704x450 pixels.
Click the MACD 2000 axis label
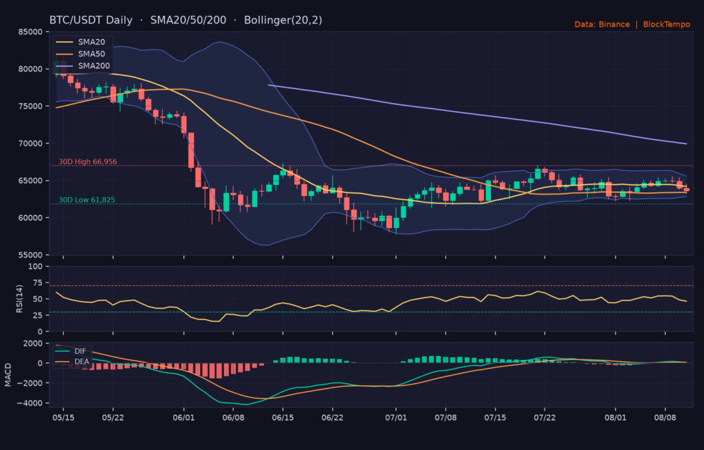[x=33, y=344]
